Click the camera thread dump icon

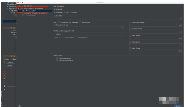coord(4,82)
